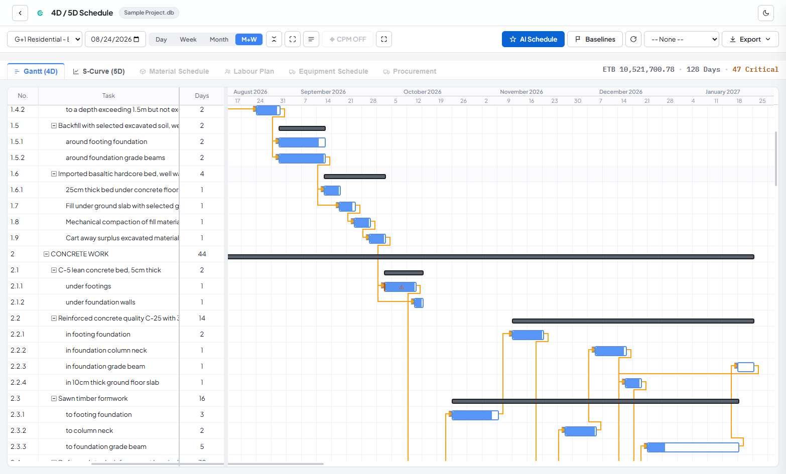Select the M+W timescale option
Image resolution: width=786 pixels, height=474 pixels.
click(249, 39)
